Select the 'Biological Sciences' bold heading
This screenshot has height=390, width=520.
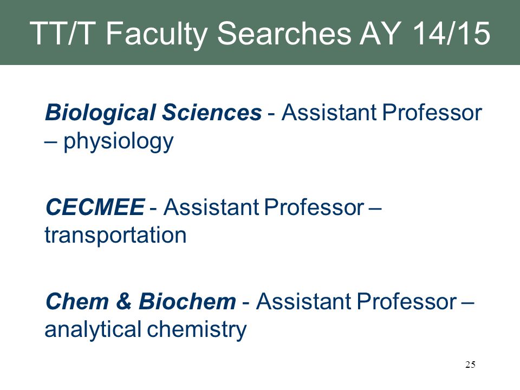click(153, 113)
